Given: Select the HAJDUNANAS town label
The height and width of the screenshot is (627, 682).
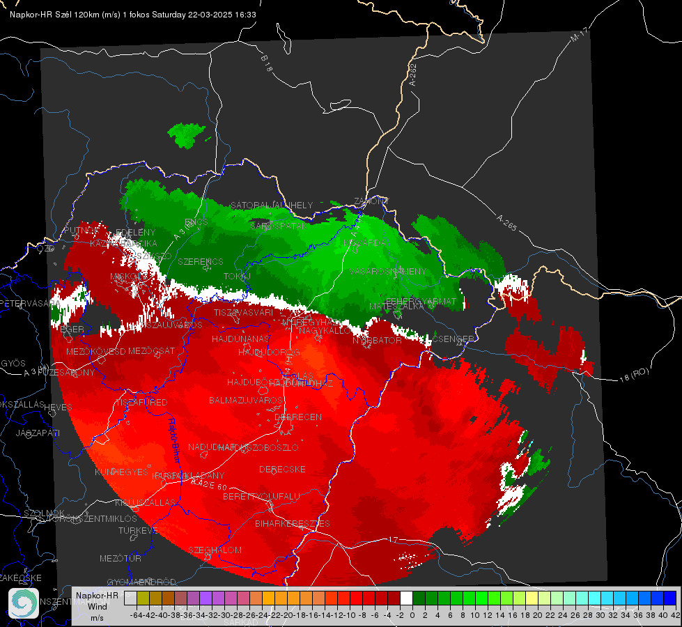Looking at the screenshot, I should point(240,339).
